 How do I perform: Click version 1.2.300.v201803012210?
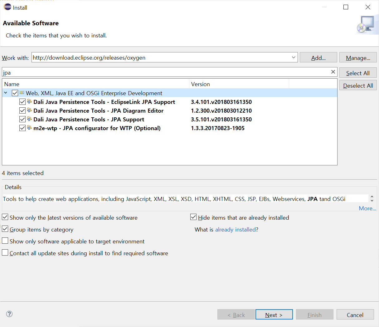click(x=221, y=111)
